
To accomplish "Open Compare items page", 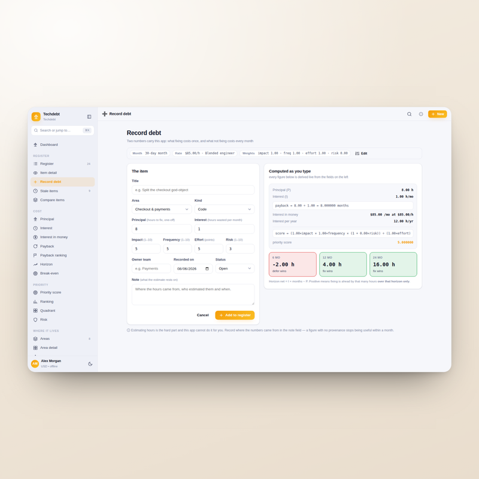I will click(63, 200).
